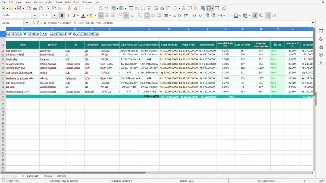Click the Clear Direct Formatting icon
The image size is (326, 183).
[76, 8]
